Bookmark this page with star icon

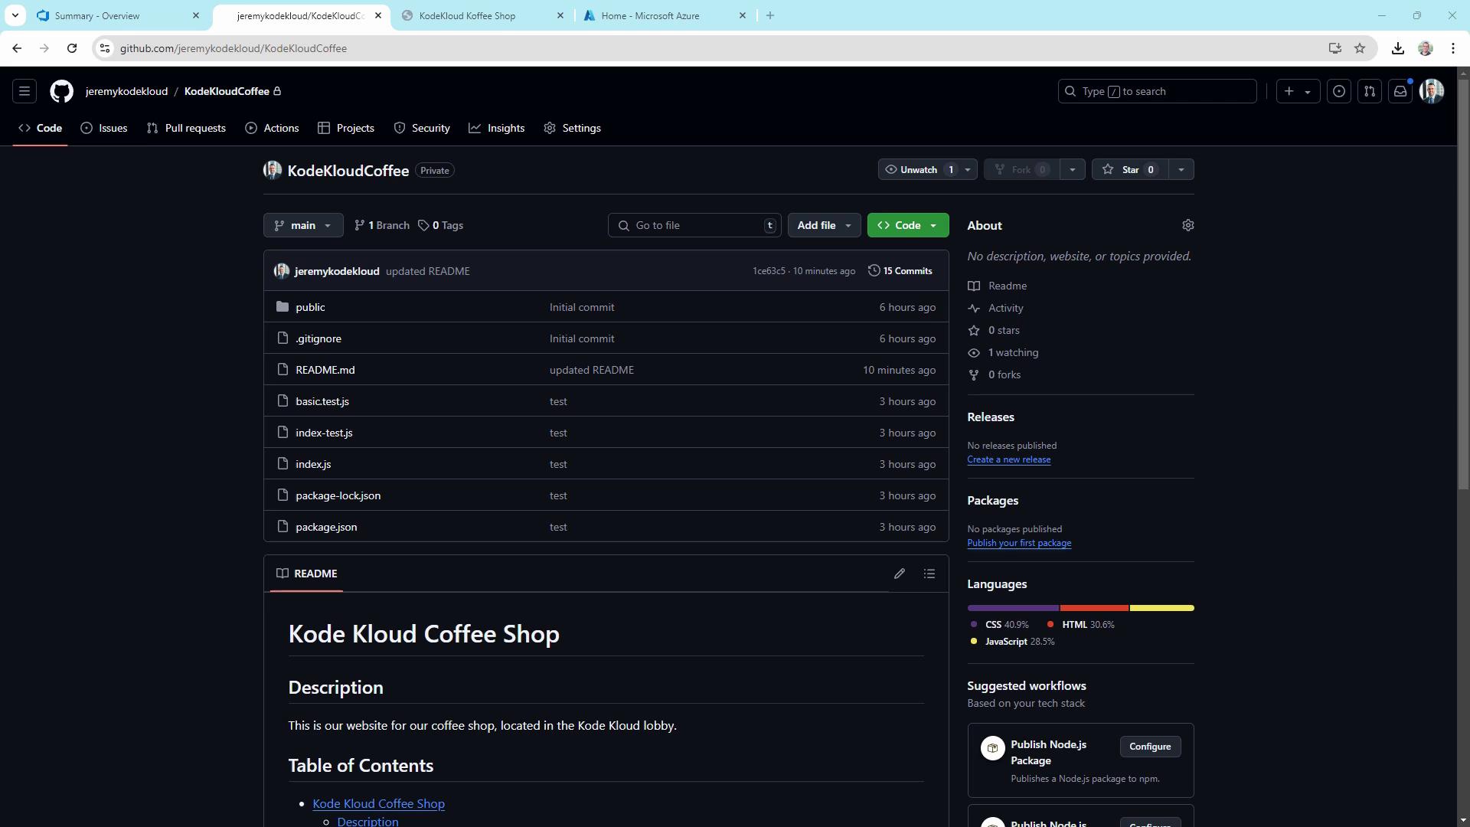(1360, 48)
